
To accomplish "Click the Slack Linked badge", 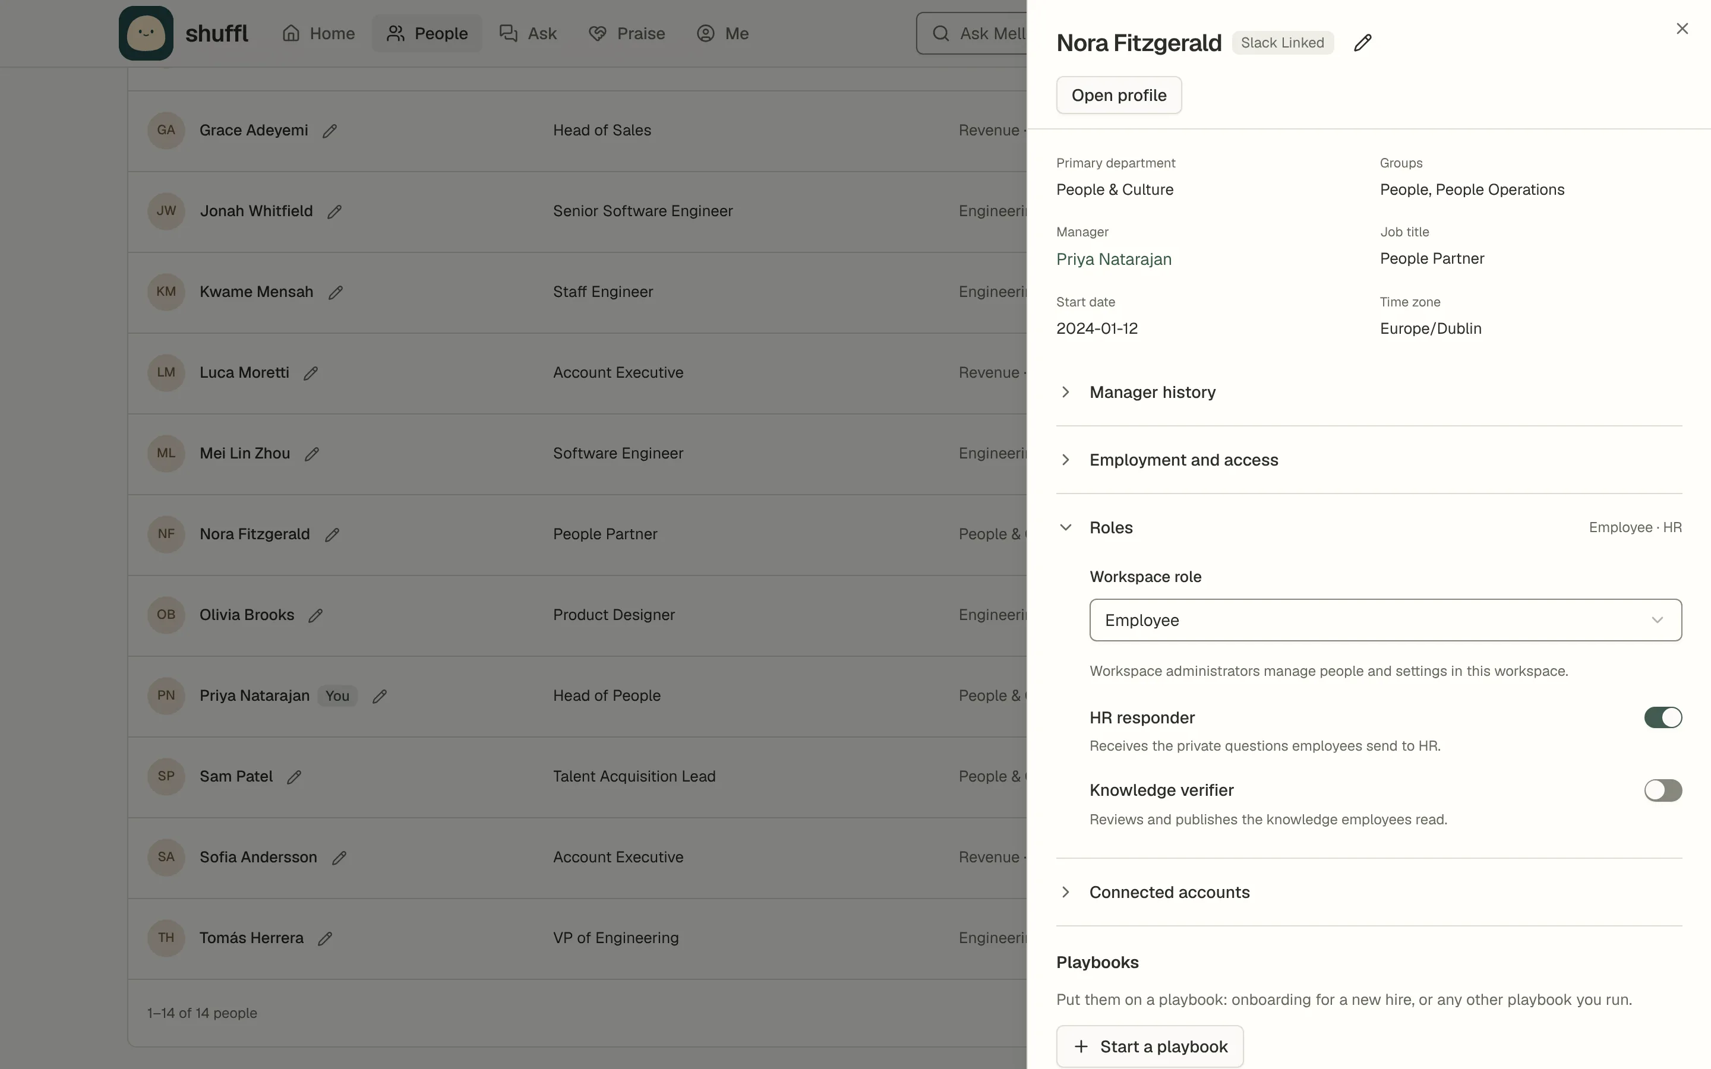I will [x=1283, y=42].
